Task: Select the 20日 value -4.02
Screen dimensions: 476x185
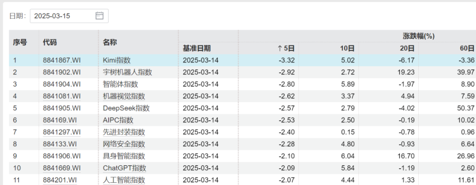Action: pos(407,108)
